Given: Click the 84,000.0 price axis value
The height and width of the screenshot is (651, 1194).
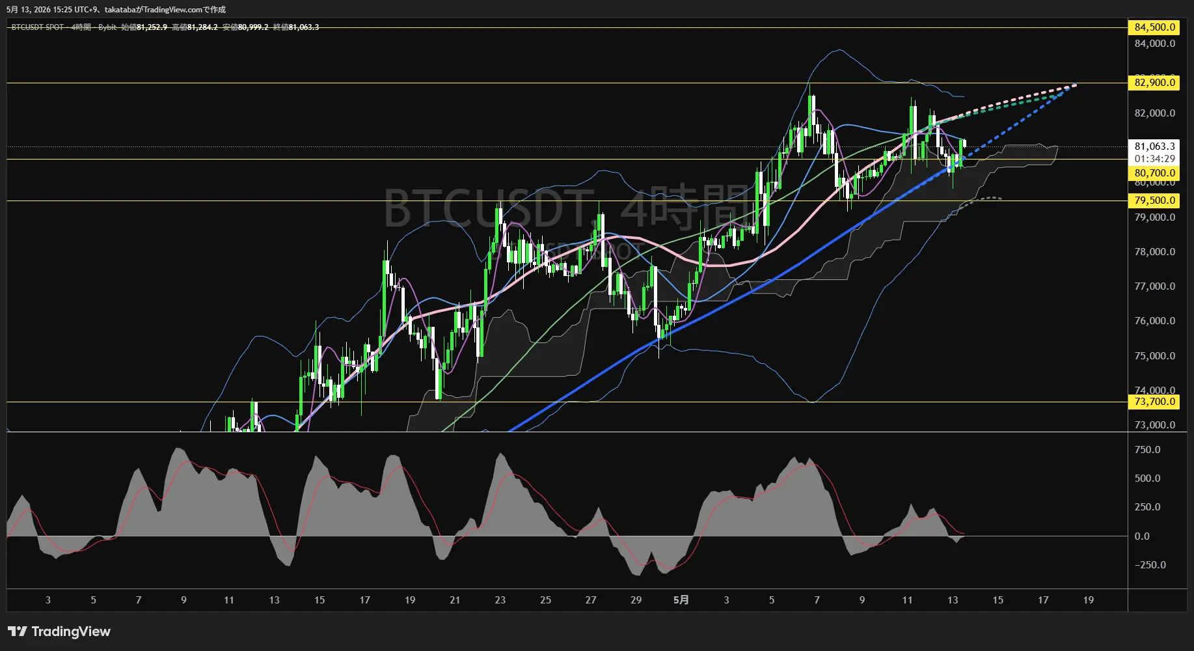Looking at the screenshot, I should pos(1154,44).
